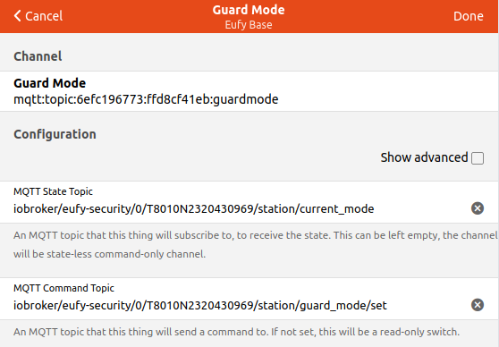Click the MQTT State Topic label
This screenshot has height=347, width=499.
53,191
